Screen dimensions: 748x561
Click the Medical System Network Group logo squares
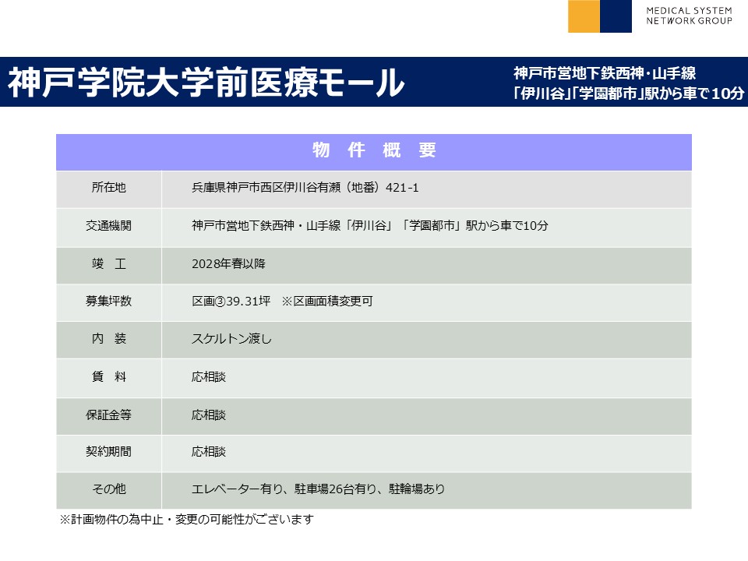[600, 16]
